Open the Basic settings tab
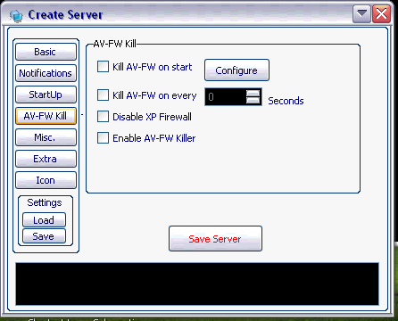398x321 pixels. [46, 52]
